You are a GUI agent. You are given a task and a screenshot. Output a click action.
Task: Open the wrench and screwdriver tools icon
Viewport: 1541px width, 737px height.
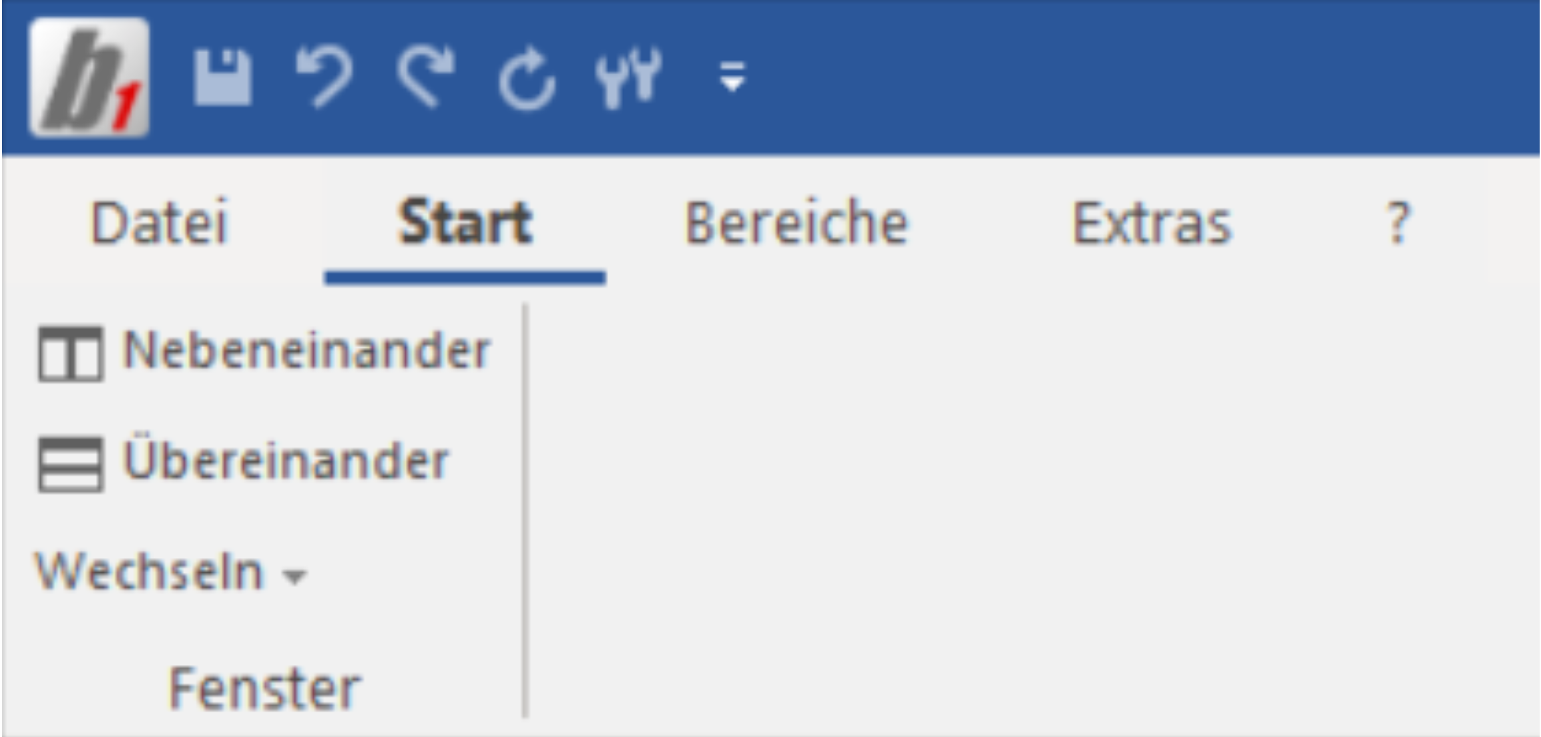(628, 77)
